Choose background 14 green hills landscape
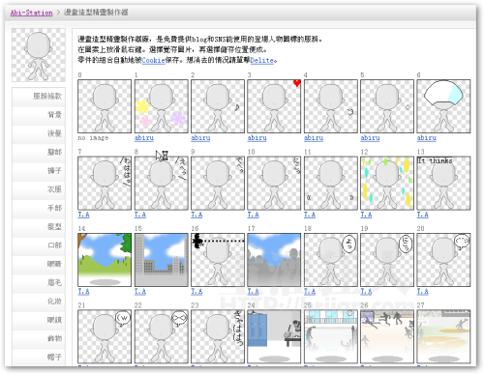This screenshot has height=374, width=484. coord(105,260)
